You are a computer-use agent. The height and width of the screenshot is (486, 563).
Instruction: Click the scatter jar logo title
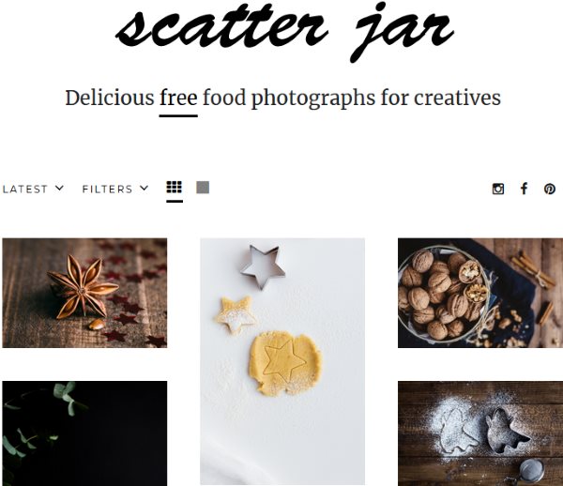coord(284,31)
